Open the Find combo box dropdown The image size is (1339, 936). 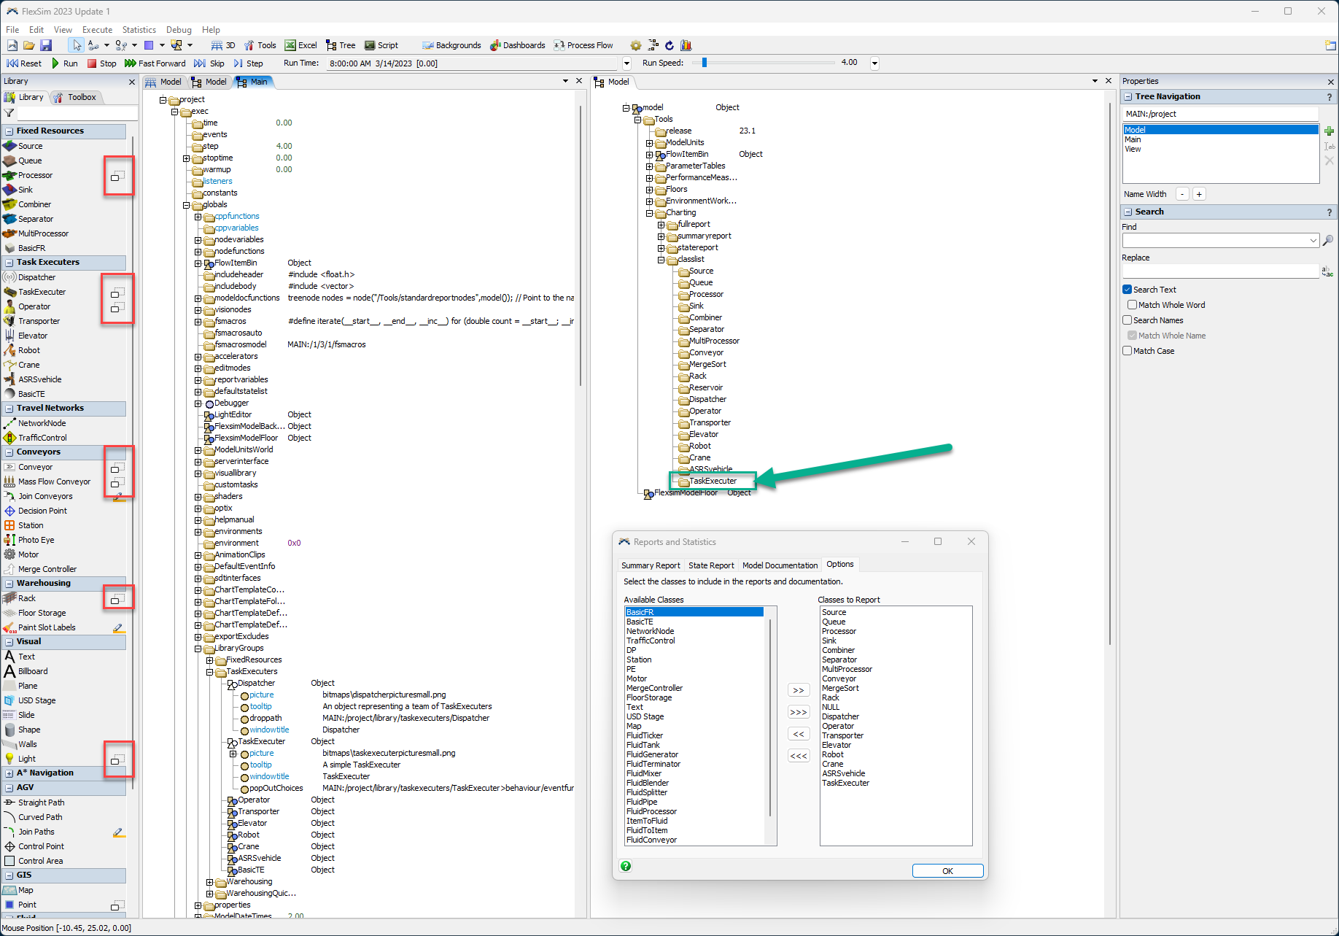click(1313, 241)
